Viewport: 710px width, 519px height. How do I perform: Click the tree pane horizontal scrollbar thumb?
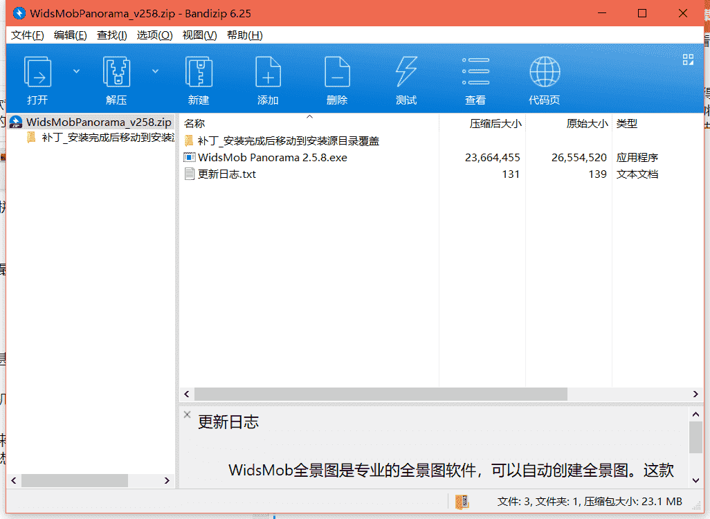[75, 480]
